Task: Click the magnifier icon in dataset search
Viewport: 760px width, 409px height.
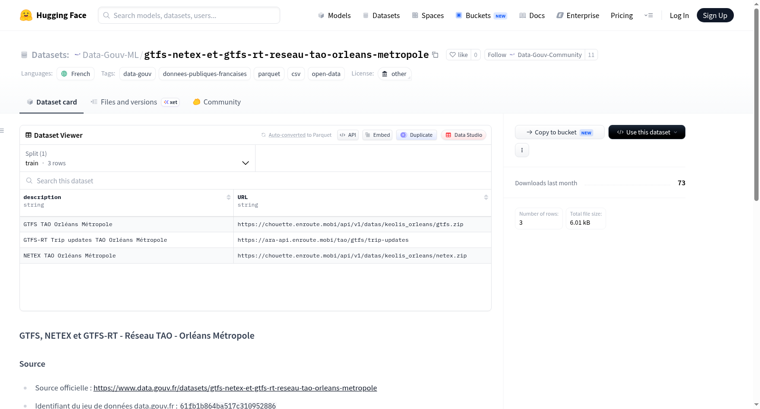Action: [x=29, y=181]
